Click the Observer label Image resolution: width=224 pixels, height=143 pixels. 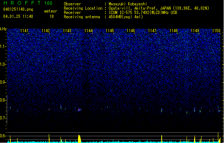pyautogui.click(x=72, y=4)
